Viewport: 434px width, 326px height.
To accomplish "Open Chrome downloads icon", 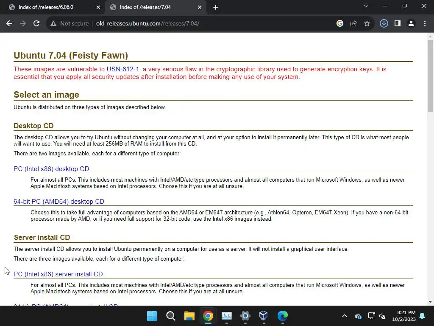I will click(x=384, y=24).
